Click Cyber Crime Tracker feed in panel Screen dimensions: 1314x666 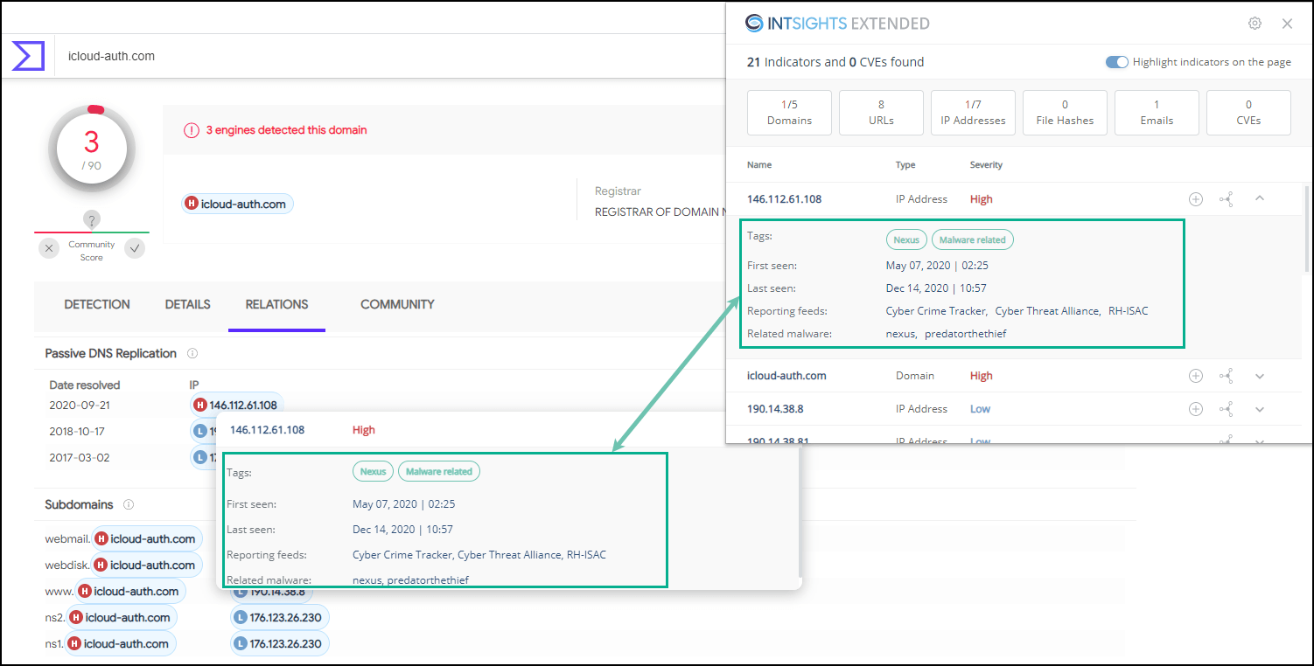[936, 311]
